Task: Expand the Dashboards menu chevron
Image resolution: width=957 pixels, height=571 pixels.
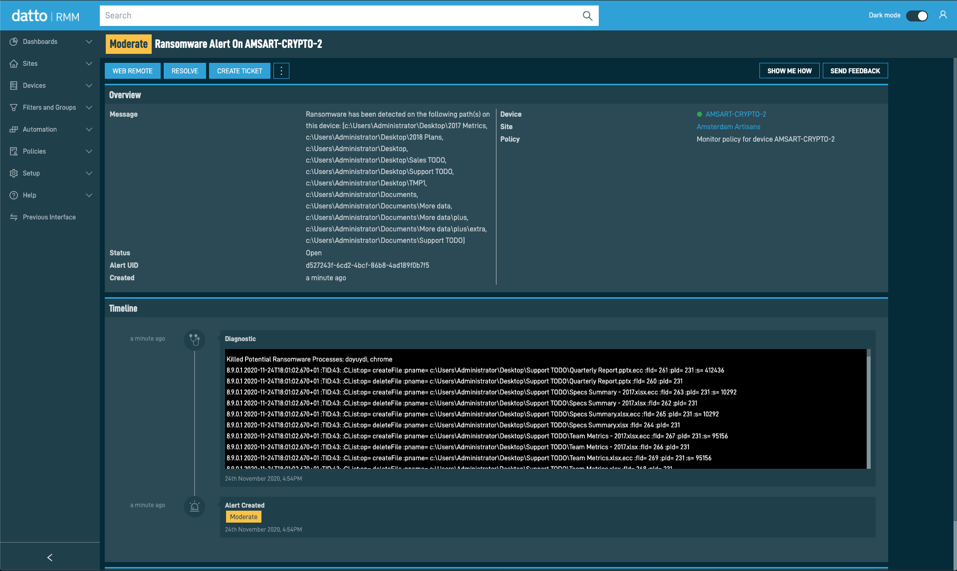Action: click(89, 41)
